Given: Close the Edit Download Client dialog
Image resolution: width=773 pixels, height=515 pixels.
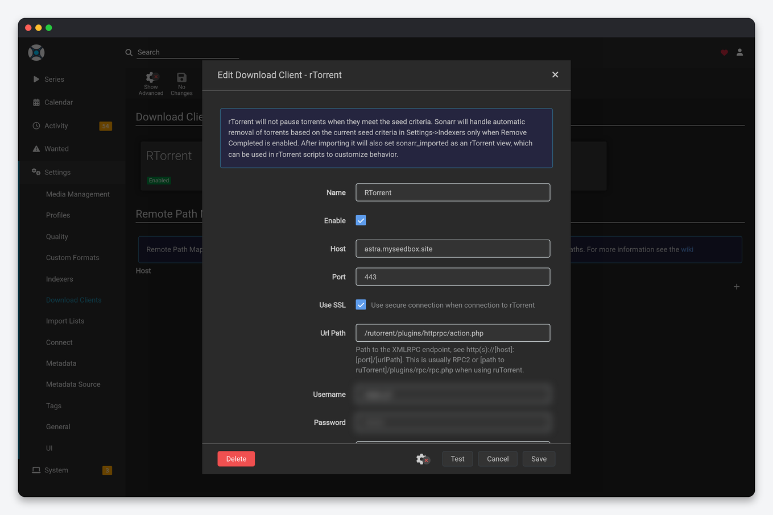Looking at the screenshot, I should (x=555, y=75).
